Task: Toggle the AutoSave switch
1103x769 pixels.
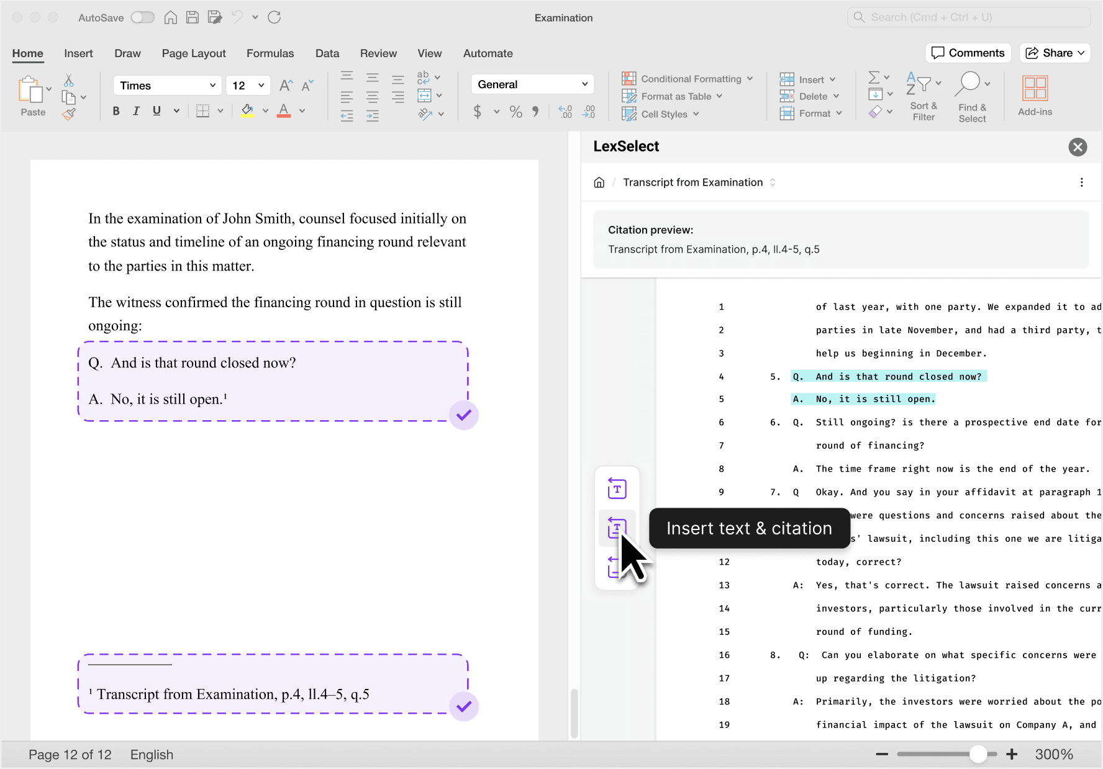Action: (x=142, y=17)
